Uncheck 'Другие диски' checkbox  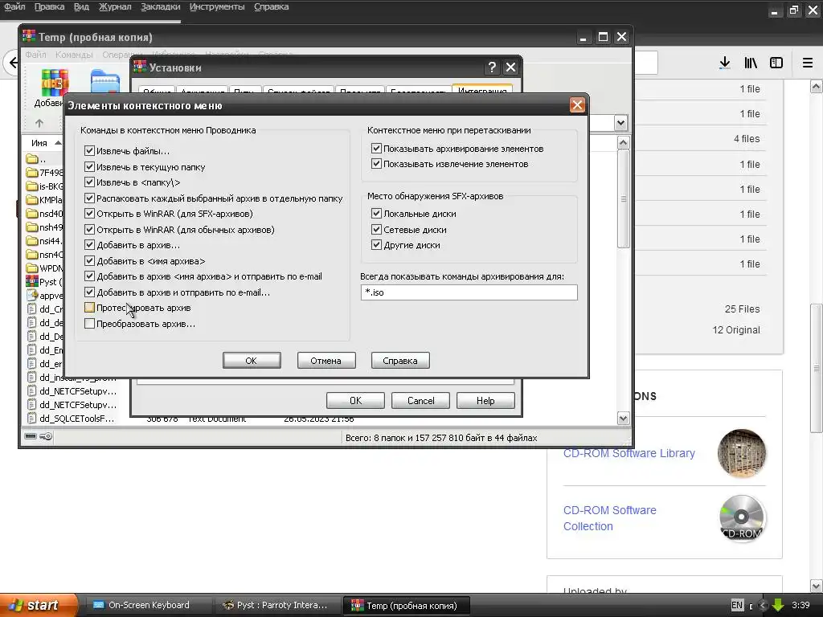pyautogui.click(x=376, y=245)
